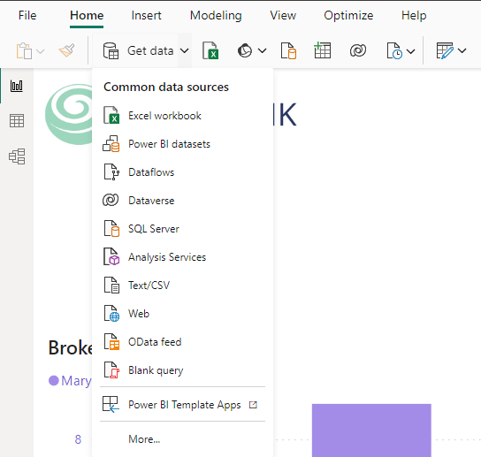Switch to Table view in sidebar
The width and height of the screenshot is (481, 457).
pyautogui.click(x=17, y=121)
